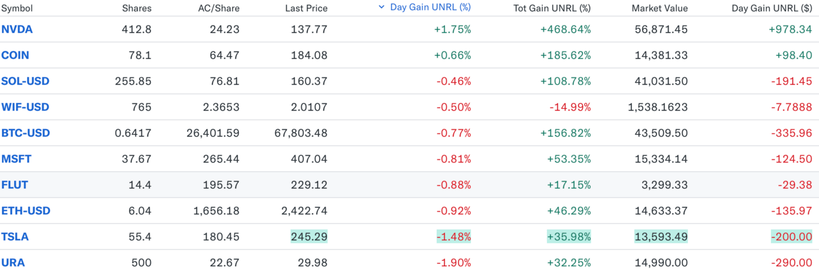This screenshot has height=275, width=819.
Task: Open the SOL-USD symbol link
Action: 25,81
